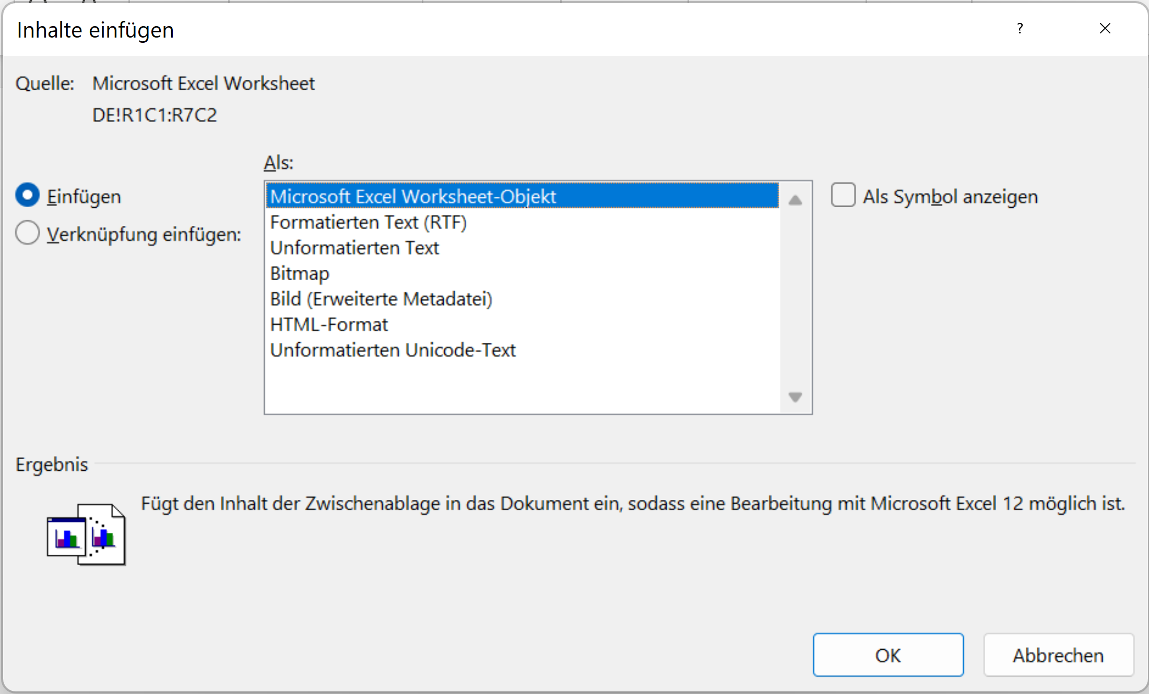Select Bitmap format in list
This screenshot has height=694, width=1149.
tap(522, 273)
